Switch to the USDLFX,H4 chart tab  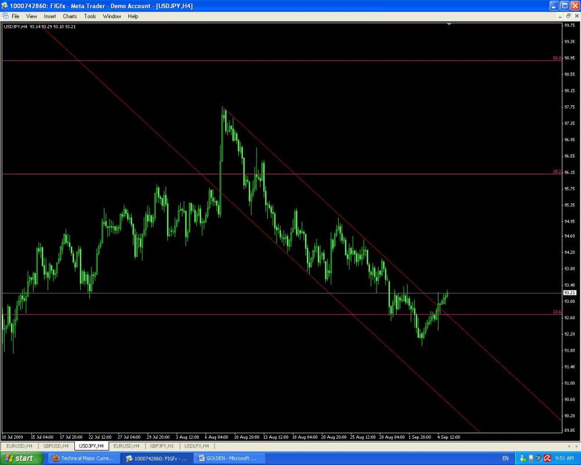tap(196, 446)
